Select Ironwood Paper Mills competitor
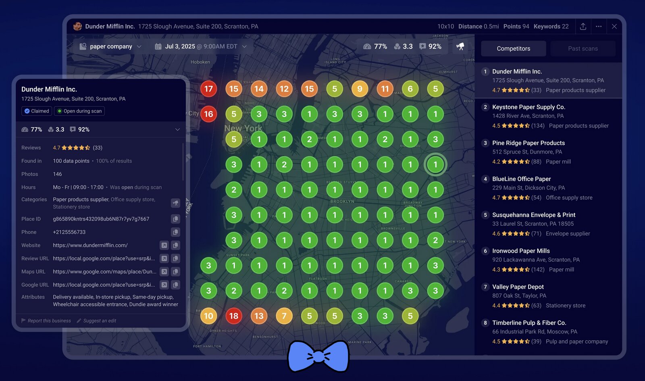This screenshot has width=645, height=381. coord(548,260)
